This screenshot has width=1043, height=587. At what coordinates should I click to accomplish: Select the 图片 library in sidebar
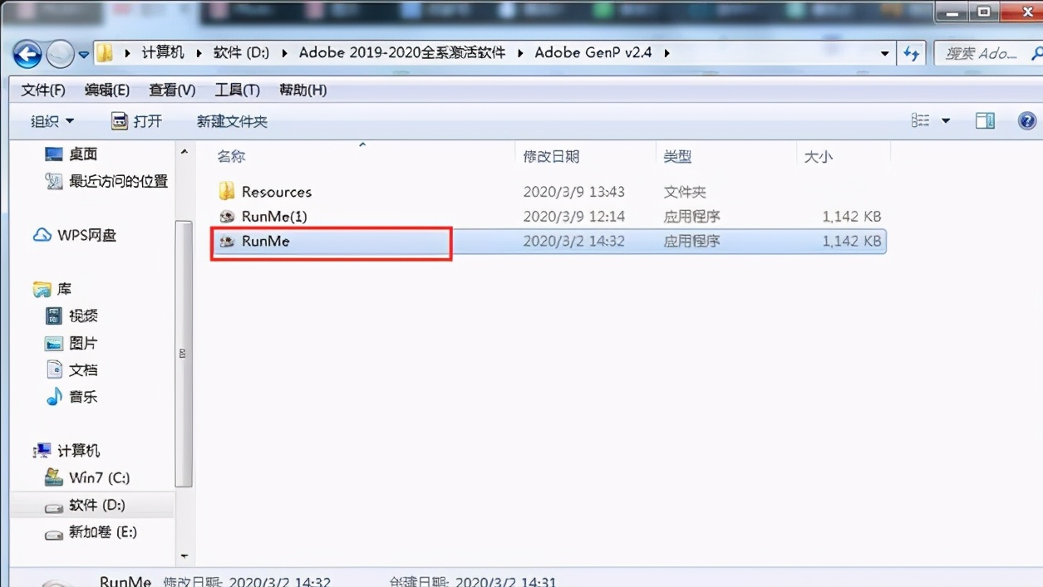81,342
